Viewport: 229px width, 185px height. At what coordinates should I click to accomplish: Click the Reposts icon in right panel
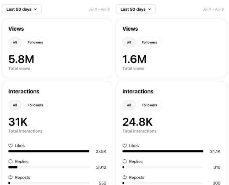(124, 177)
